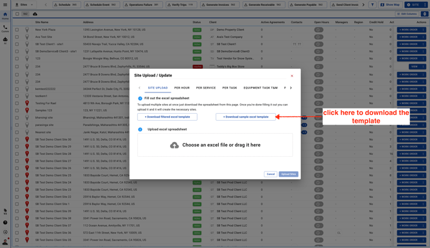Image resolution: width=430 pixels, height=248 pixels.
Task: Open the VIEW button menu dots for site 234
Action: tap(423, 66)
